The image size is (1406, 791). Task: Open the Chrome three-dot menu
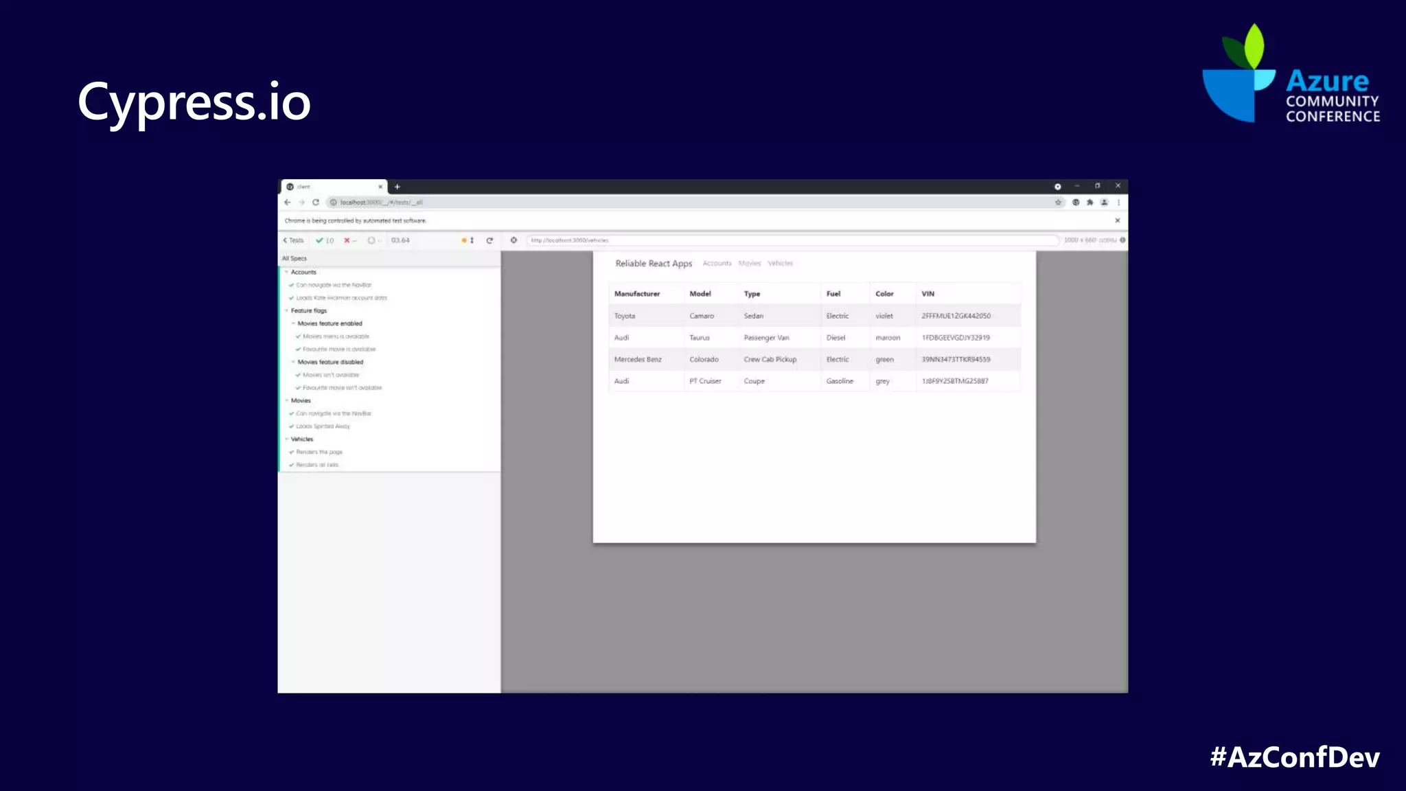click(x=1118, y=203)
